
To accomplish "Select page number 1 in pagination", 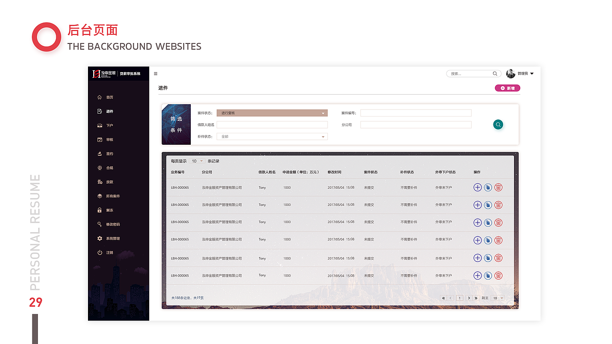I will [x=459, y=298].
